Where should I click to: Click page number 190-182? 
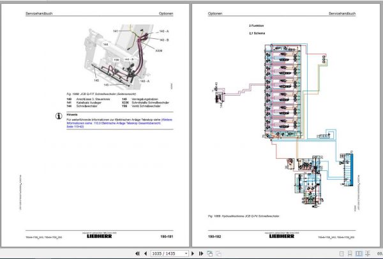214,237
